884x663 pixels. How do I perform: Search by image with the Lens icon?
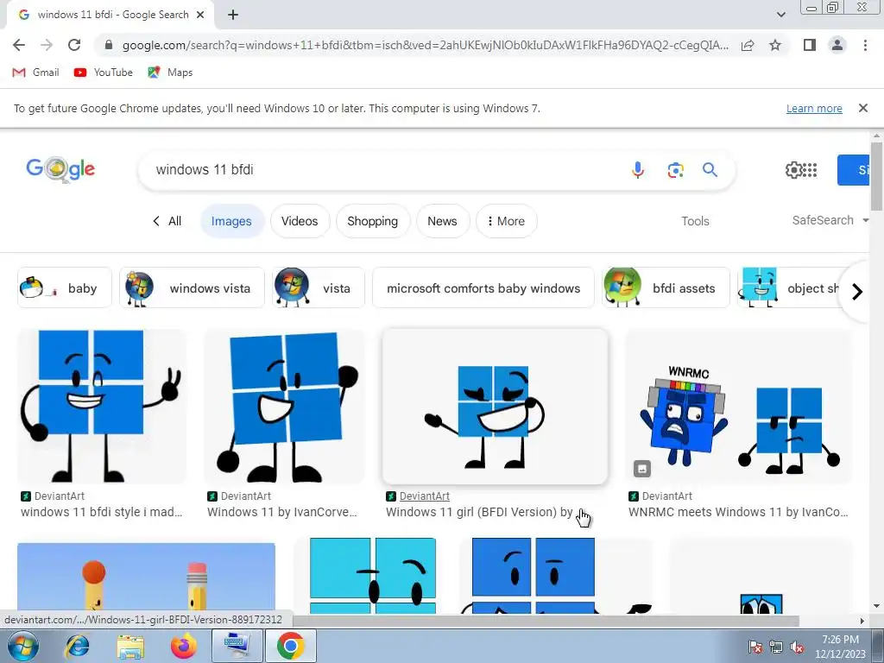tap(675, 170)
